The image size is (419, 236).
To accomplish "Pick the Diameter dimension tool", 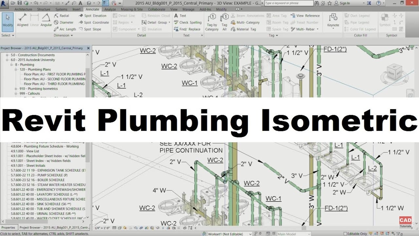I will click(x=64, y=23).
